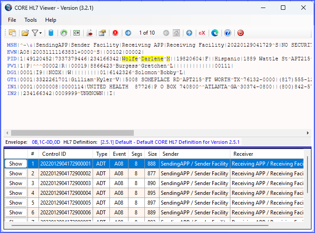Viewport: 315px width, 233px height.
Task: Click the paste-from-clipboard folder icon
Action: pos(12,33)
